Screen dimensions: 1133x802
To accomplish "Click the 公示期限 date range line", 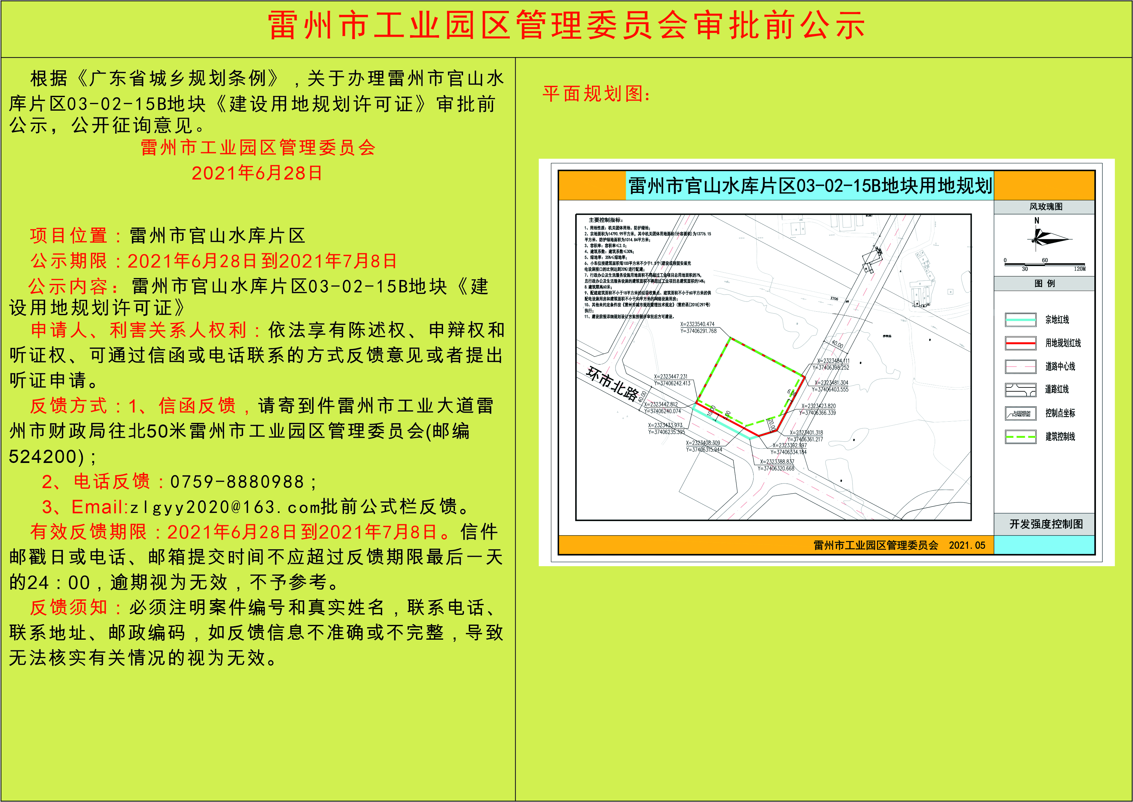I will [214, 261].
